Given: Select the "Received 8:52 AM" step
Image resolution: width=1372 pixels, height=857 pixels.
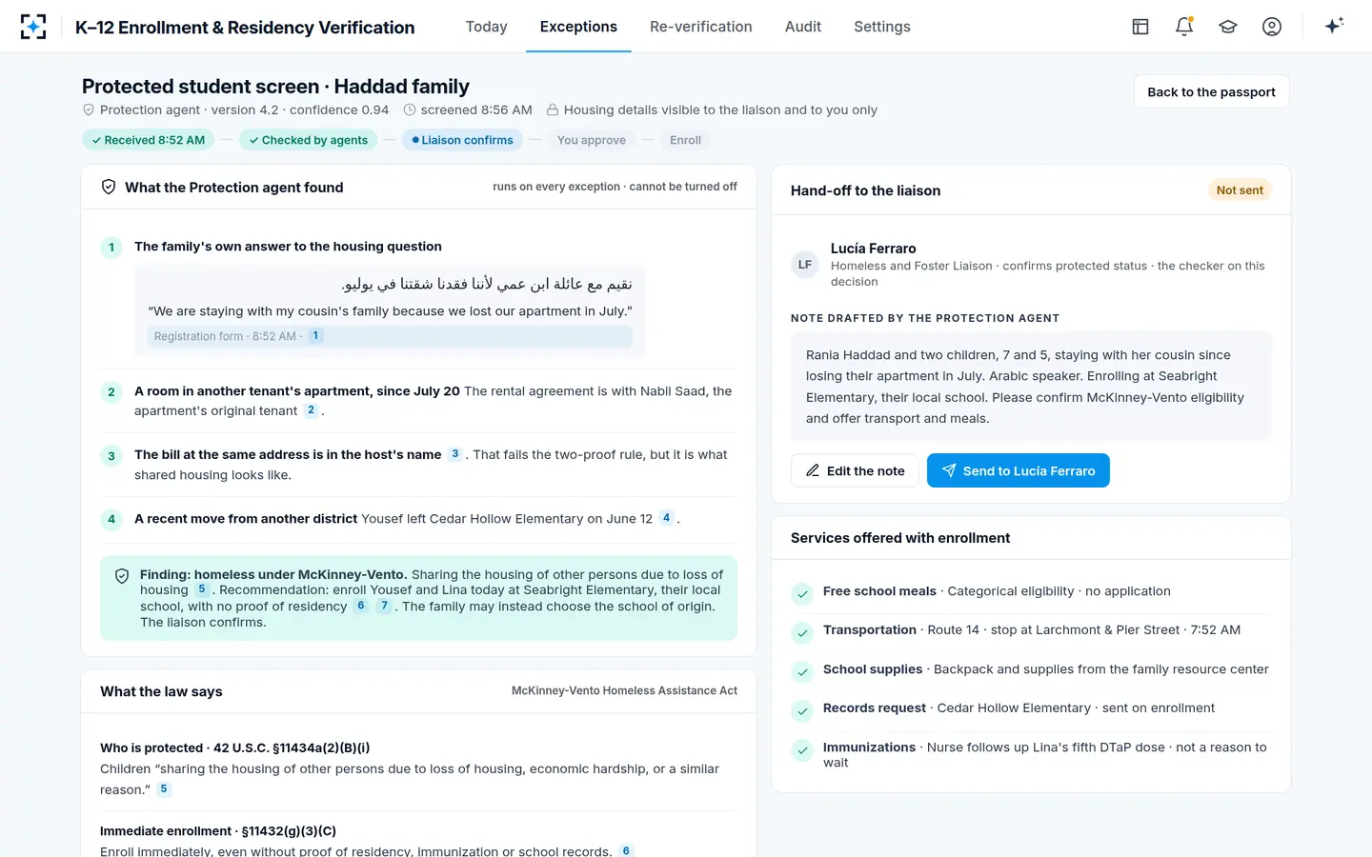Looking at the screenshot, I should [149, 140].
